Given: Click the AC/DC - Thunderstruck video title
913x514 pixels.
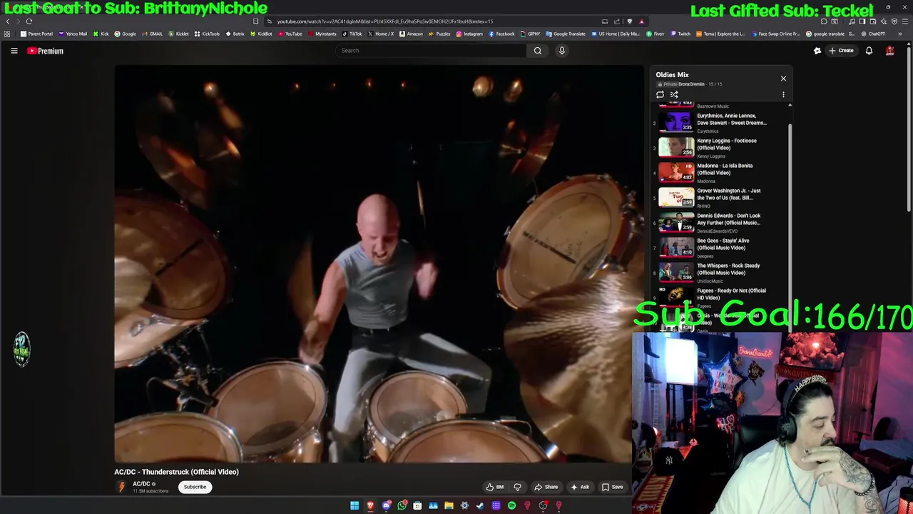Looking at the screenshot, I should [176, 472].
